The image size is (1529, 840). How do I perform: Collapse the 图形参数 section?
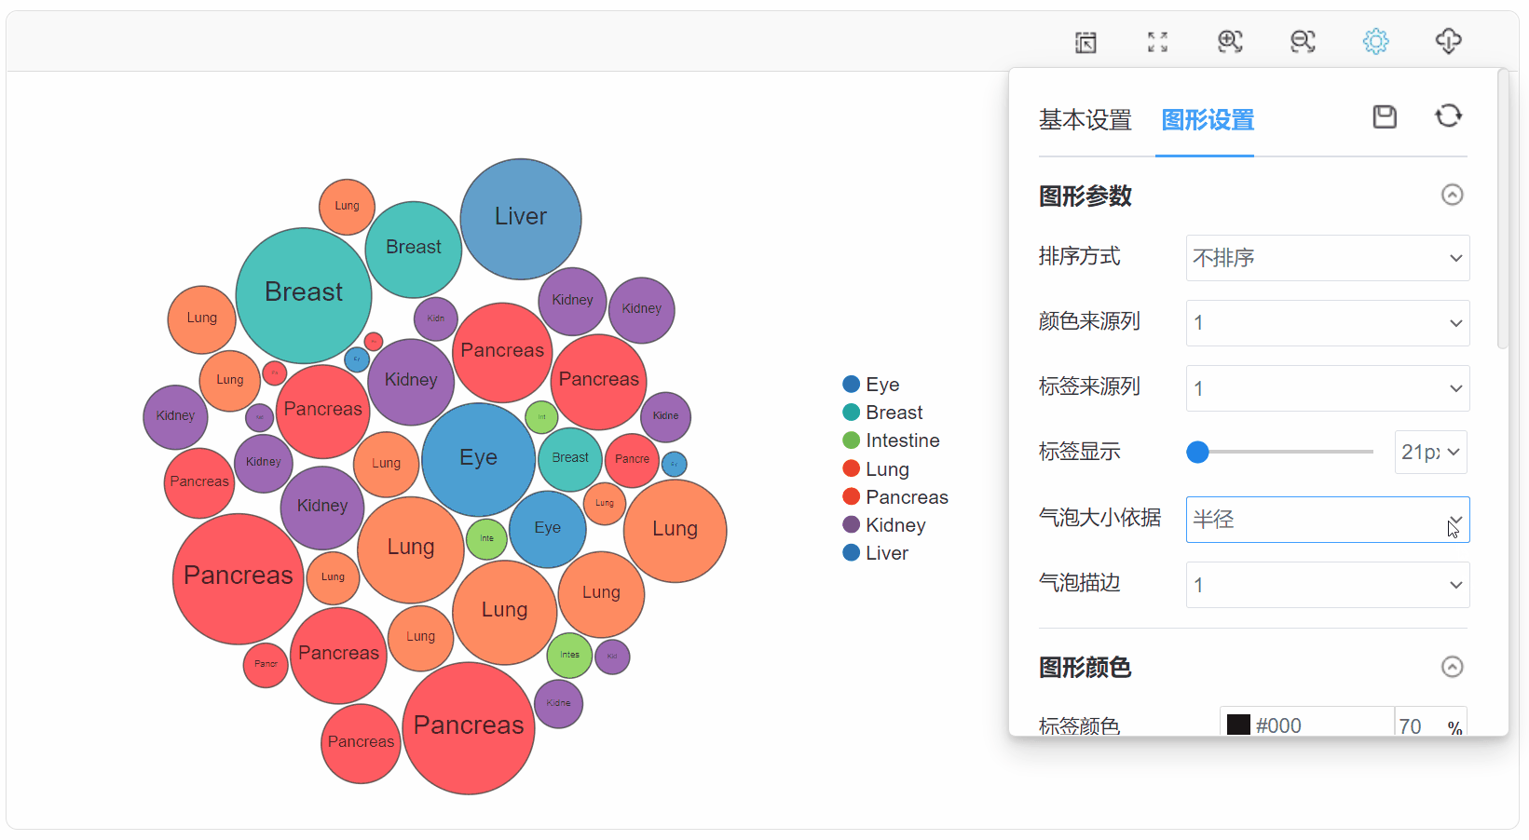click(1452, 195)
